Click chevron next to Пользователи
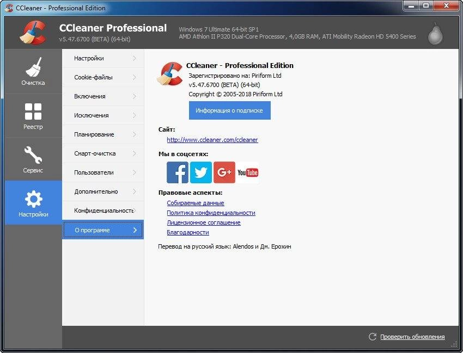Image resolution: width=463 pixels, height=353 pixels. [x=135, y=172]
